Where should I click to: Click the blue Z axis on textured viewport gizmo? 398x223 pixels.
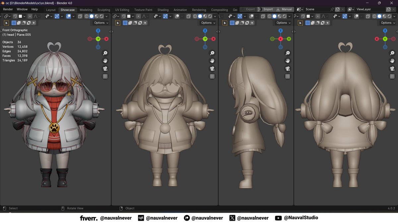[x=98, y=30]
